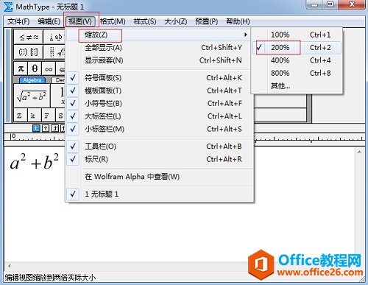Click the vertical scrollbar up arrow

(x=359, y=152)
